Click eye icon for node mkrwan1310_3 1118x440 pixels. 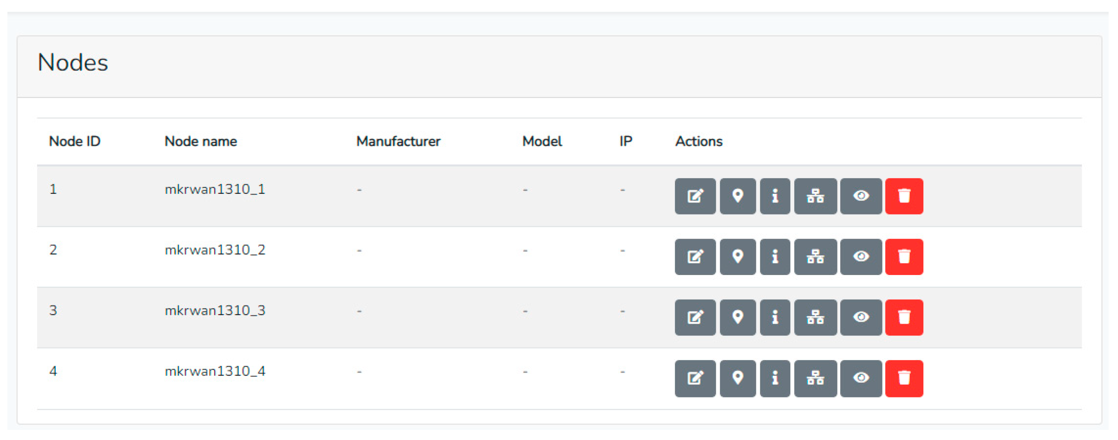click(x=861, y=318)
